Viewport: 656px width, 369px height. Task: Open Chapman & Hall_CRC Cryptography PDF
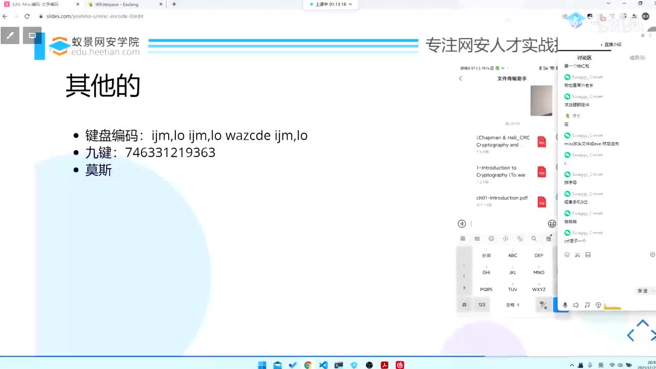point(511,144)
